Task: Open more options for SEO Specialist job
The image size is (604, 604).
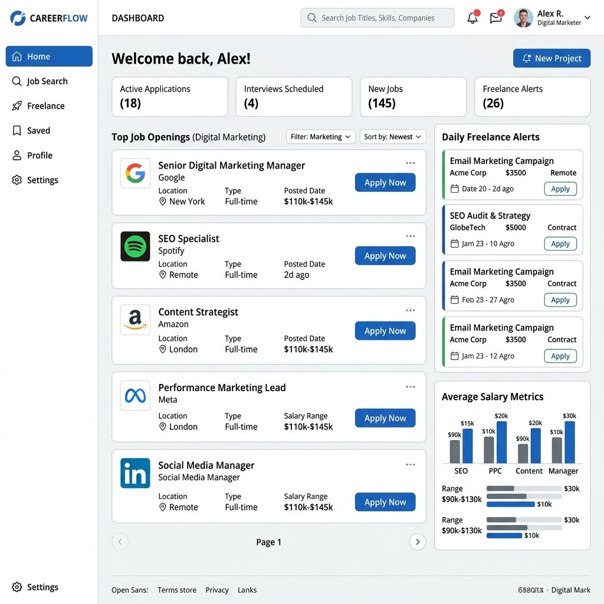Action: (411, 236)
